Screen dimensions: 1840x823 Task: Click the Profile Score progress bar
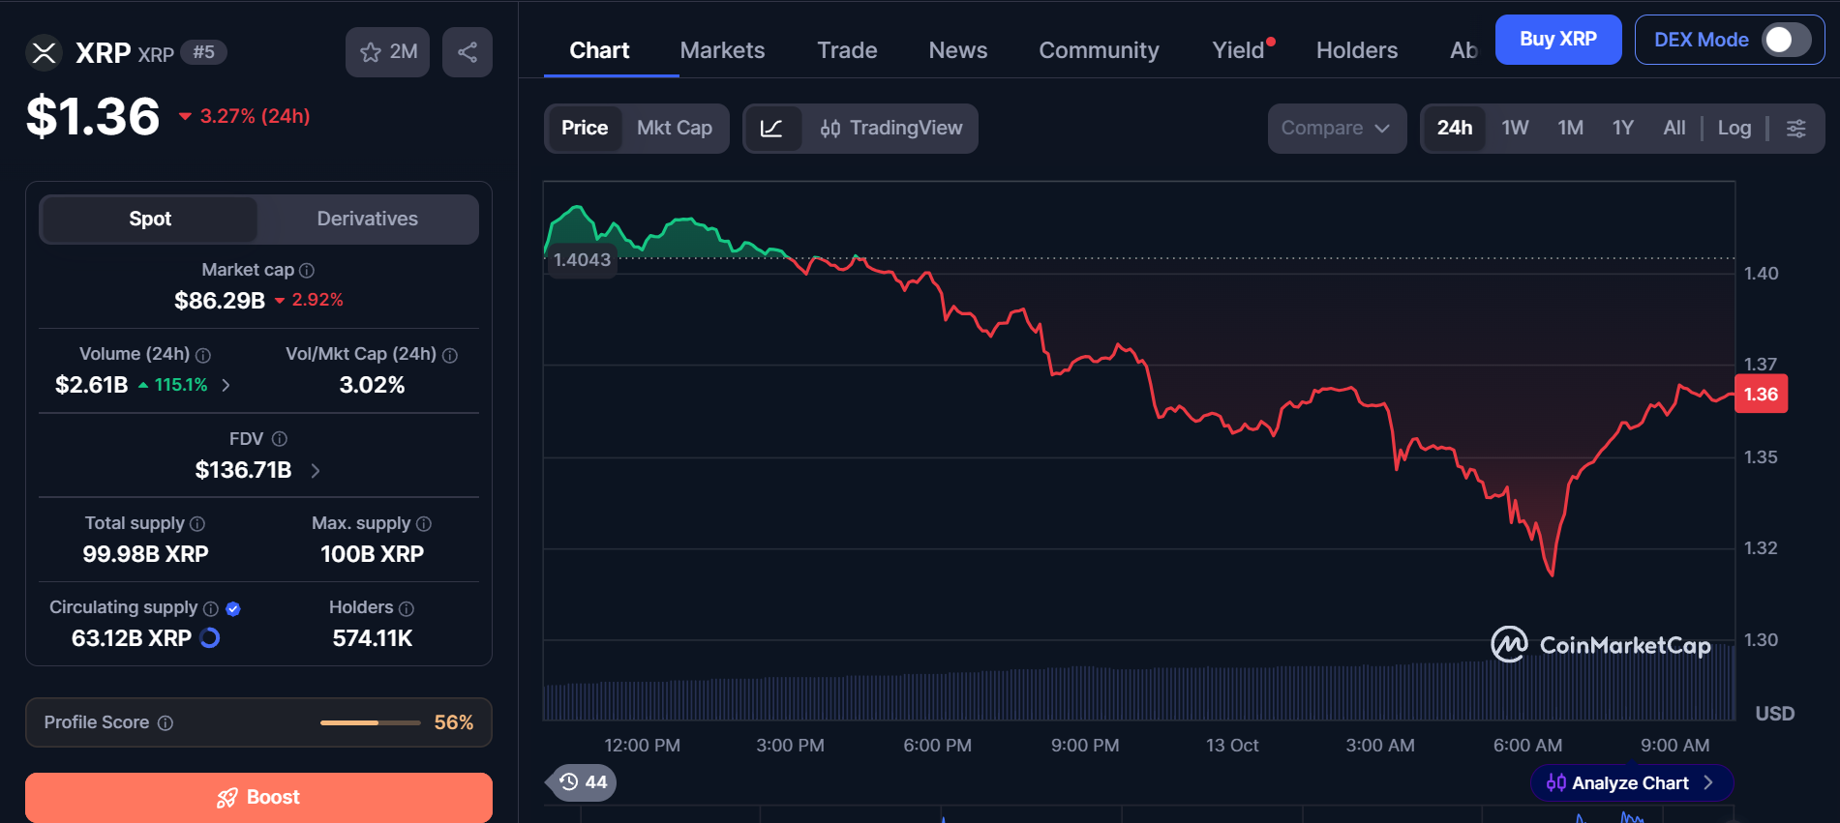[x=371, y=723]
